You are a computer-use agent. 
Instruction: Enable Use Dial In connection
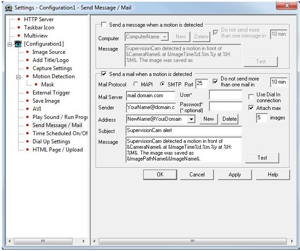(251, 97)
